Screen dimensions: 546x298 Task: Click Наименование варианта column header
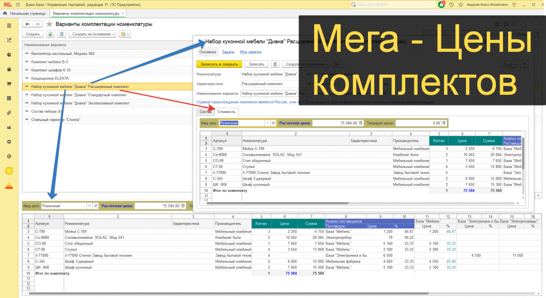tap(108, 45)
